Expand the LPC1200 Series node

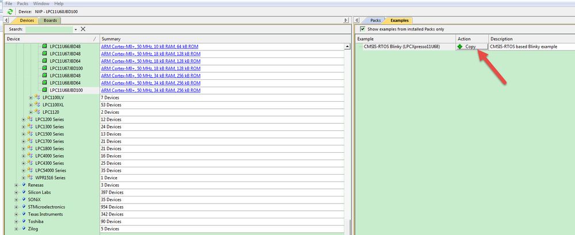(x=24, y=120)
